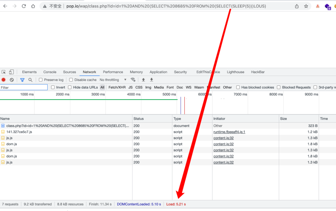Screen dimensions: 336x211
Task: Toggle the filter funnel icon
Action: 22,80
